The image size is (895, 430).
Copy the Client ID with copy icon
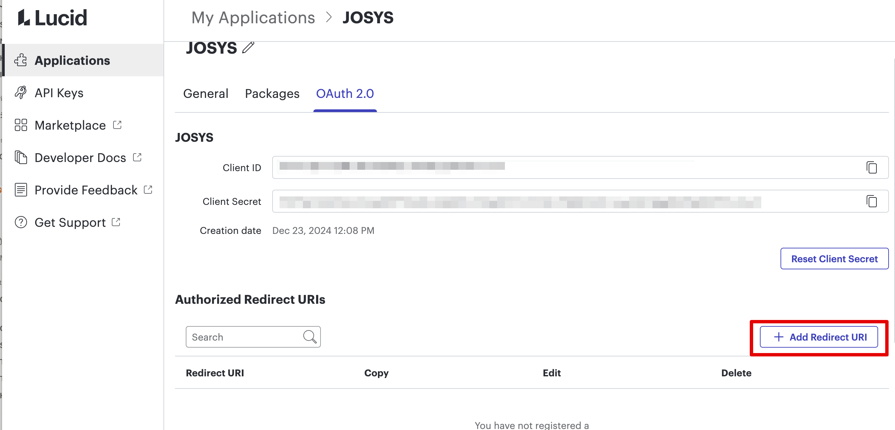click(871, 167)
